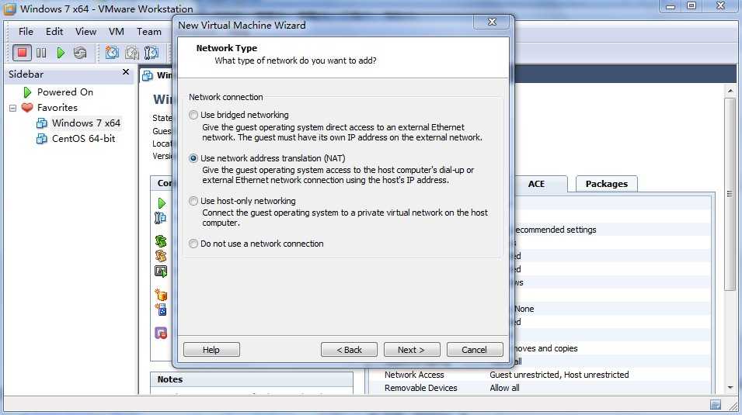Close the Sidebar panel with its X
The image size is (742, 415).
click(x=125, y=72)
